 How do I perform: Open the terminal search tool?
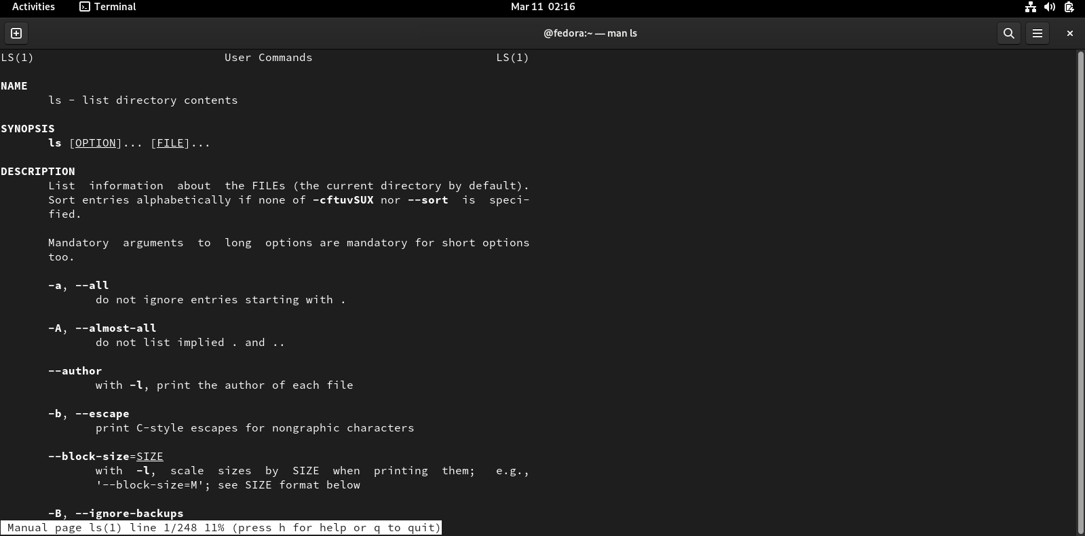pos(1009,33)
